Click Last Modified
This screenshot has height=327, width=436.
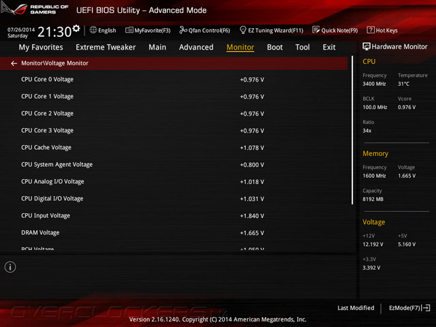[x=356, y=308]
